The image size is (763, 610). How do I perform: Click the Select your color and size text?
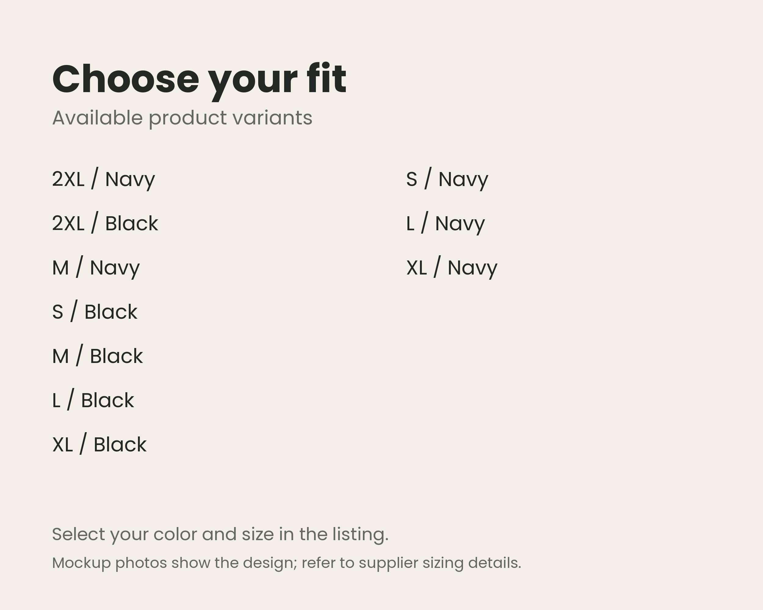click(x=220, y=535)
